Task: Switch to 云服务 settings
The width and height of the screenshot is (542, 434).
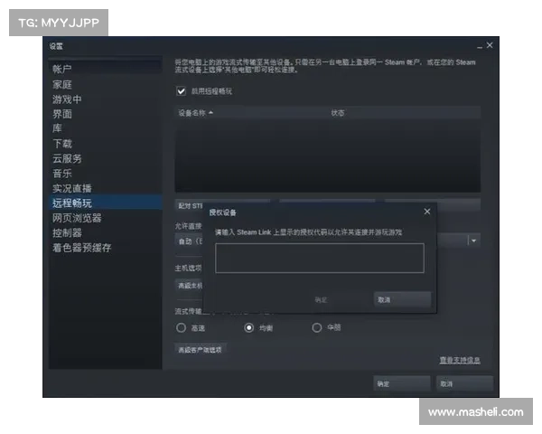Action: 105,158
